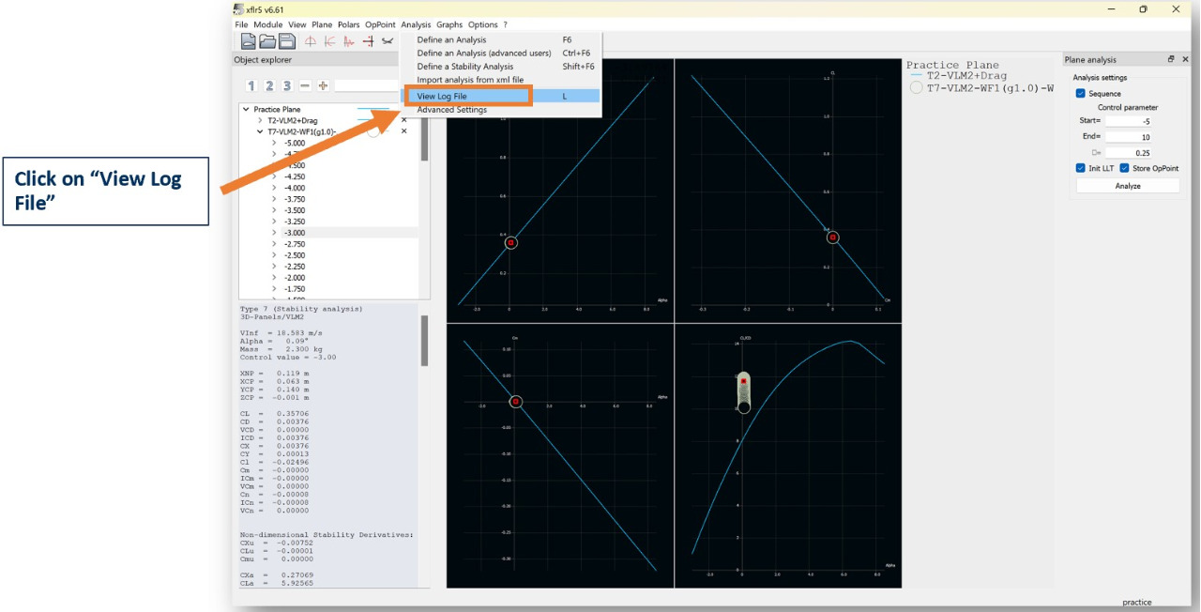Click level 1 button in Object explorer
Viewport: 1201px width, 612px height.
pyautogui.click(x=251, y=85)
